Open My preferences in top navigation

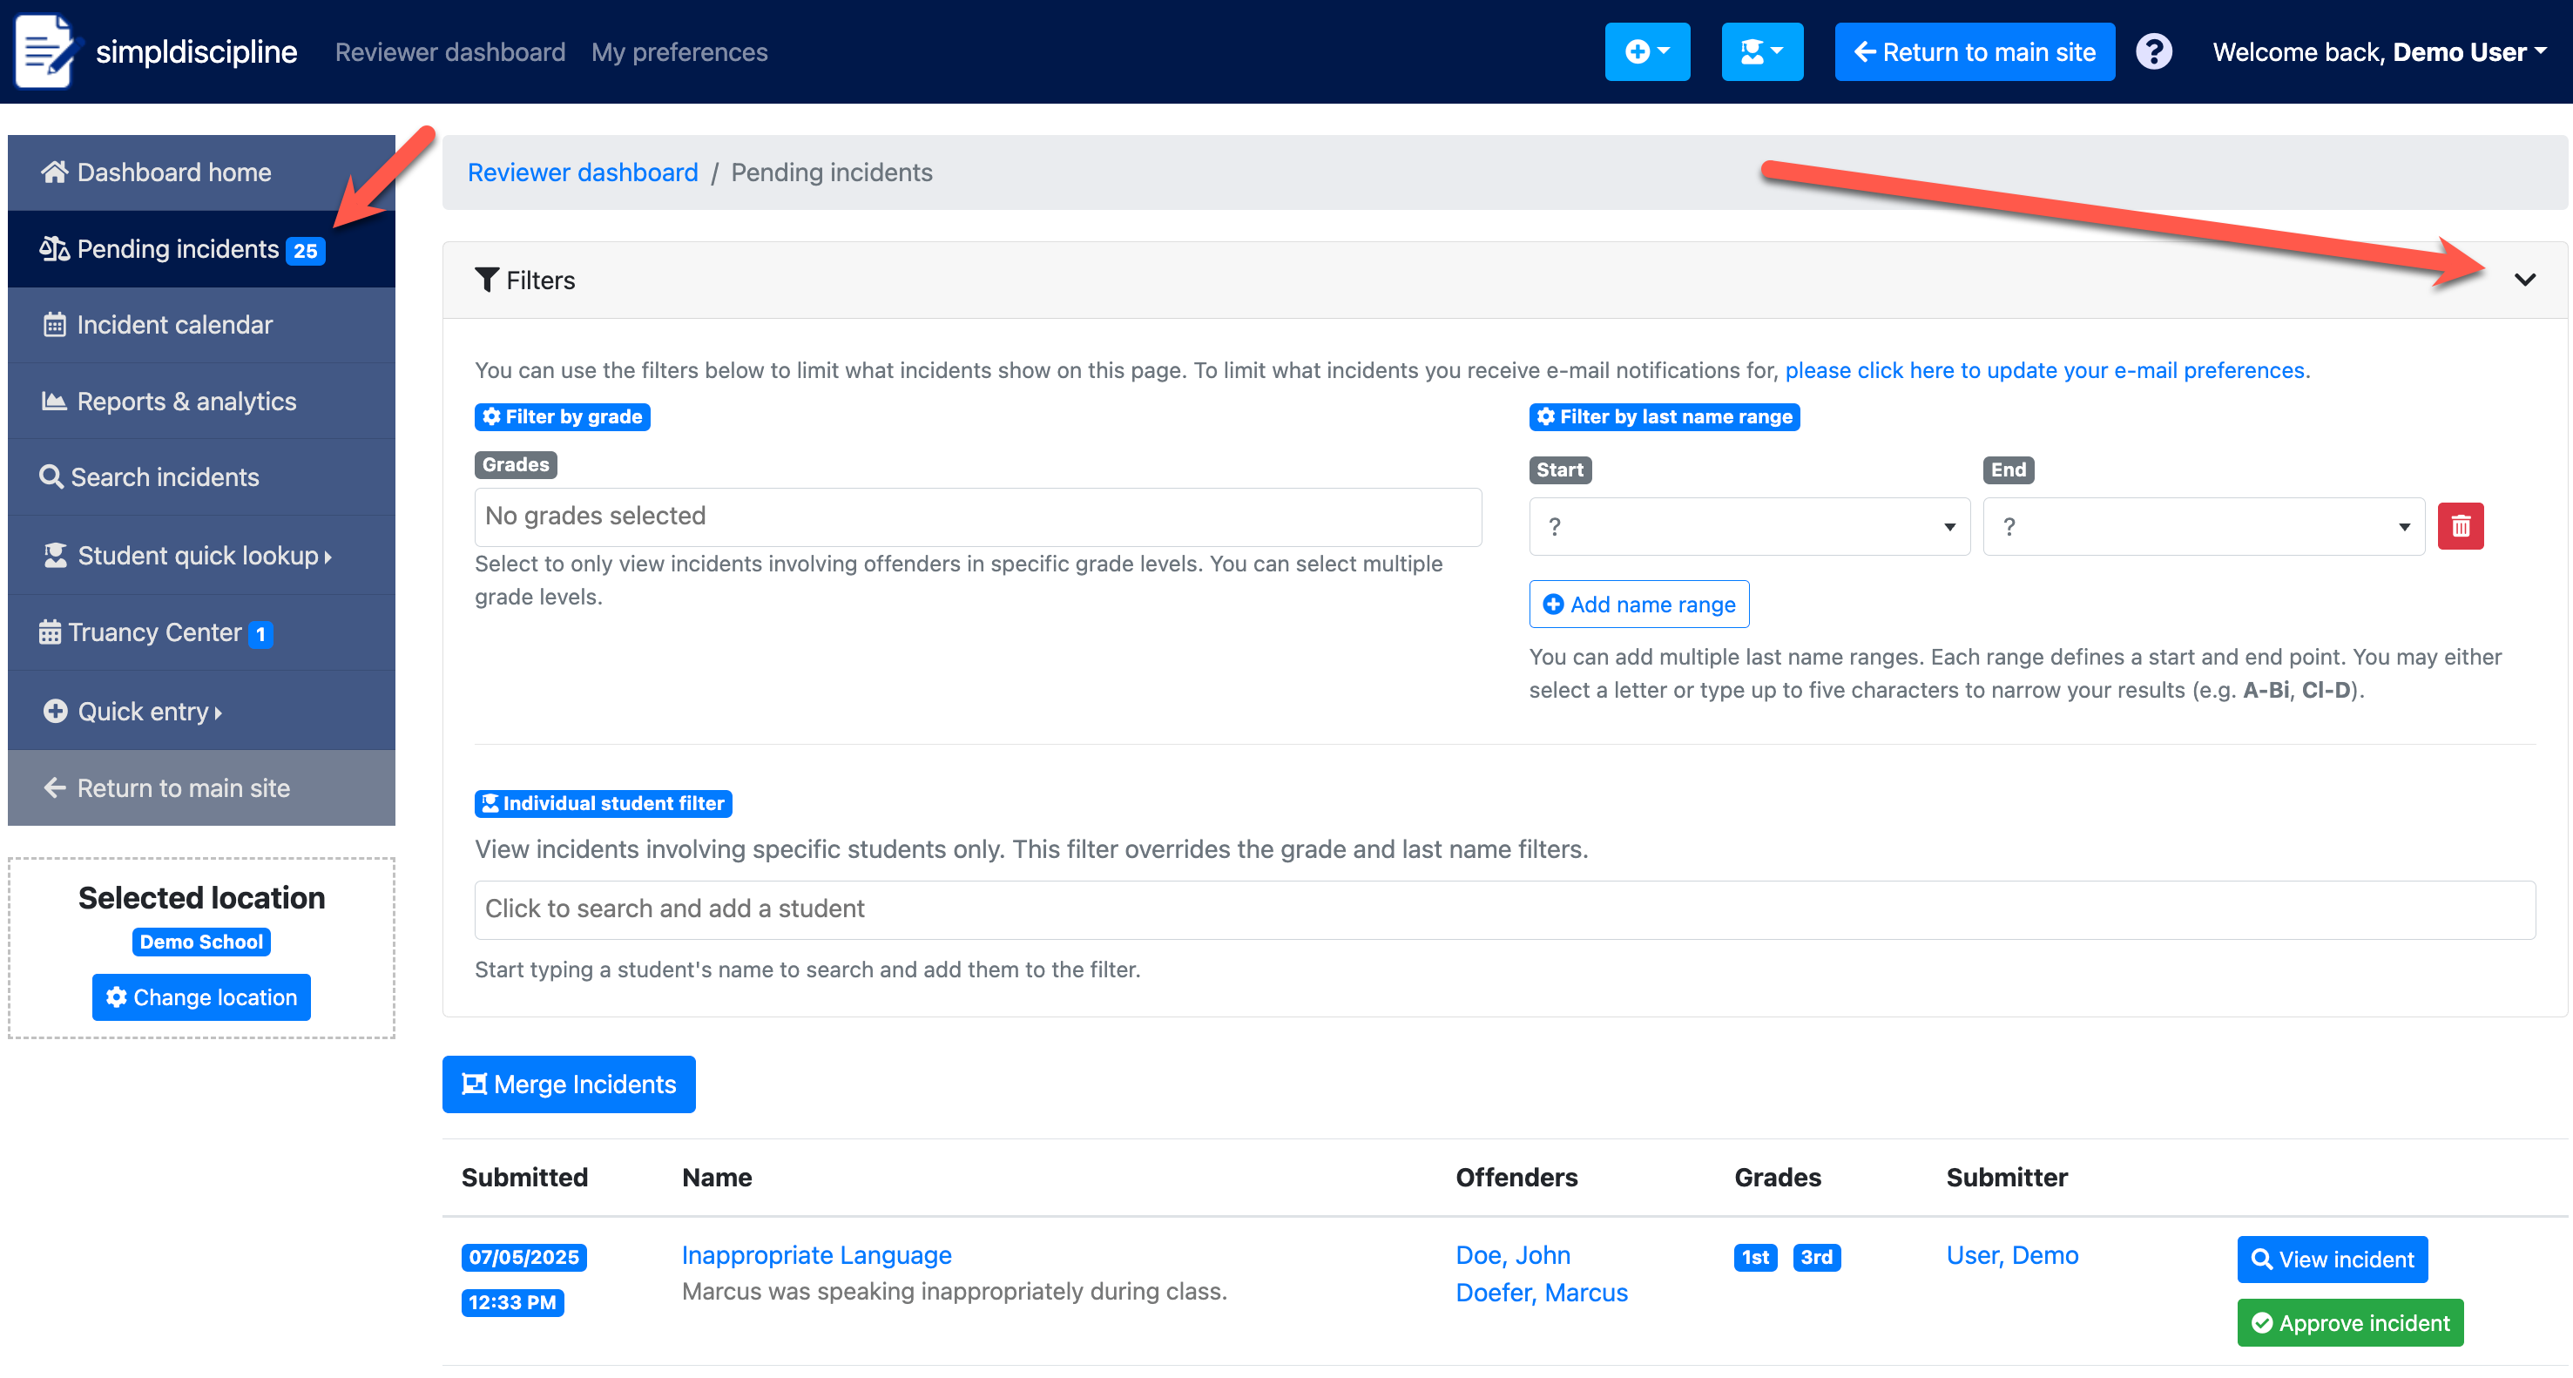coord(679,52)
